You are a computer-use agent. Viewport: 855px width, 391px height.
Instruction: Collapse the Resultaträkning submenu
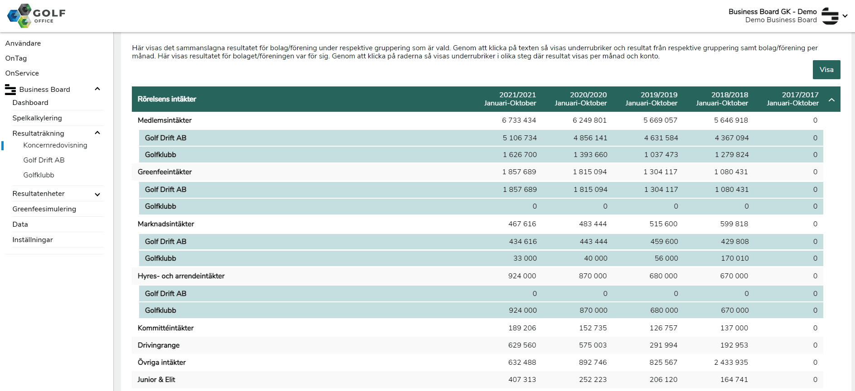[97, 133]
